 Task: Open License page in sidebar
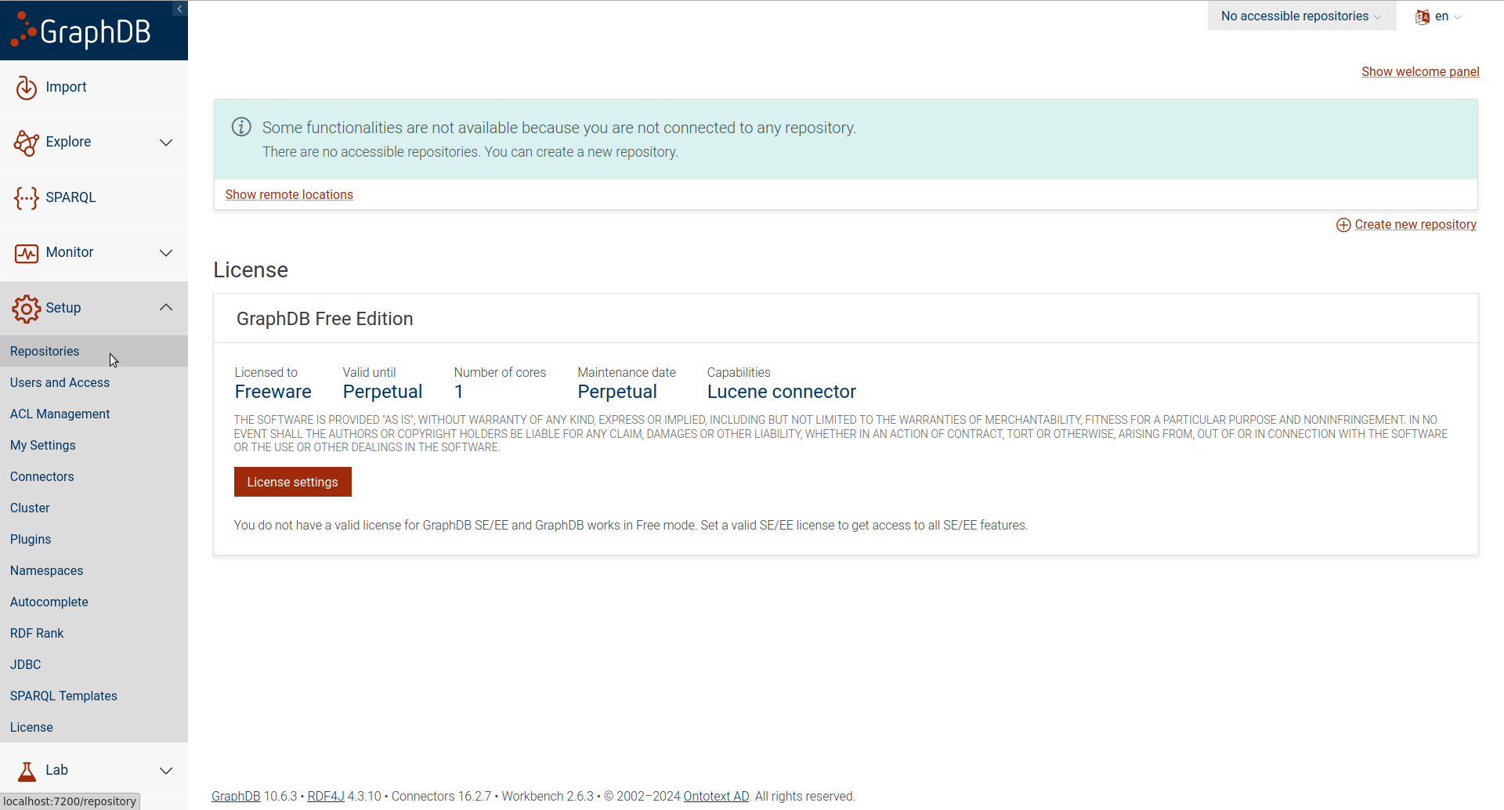[94, 727]
